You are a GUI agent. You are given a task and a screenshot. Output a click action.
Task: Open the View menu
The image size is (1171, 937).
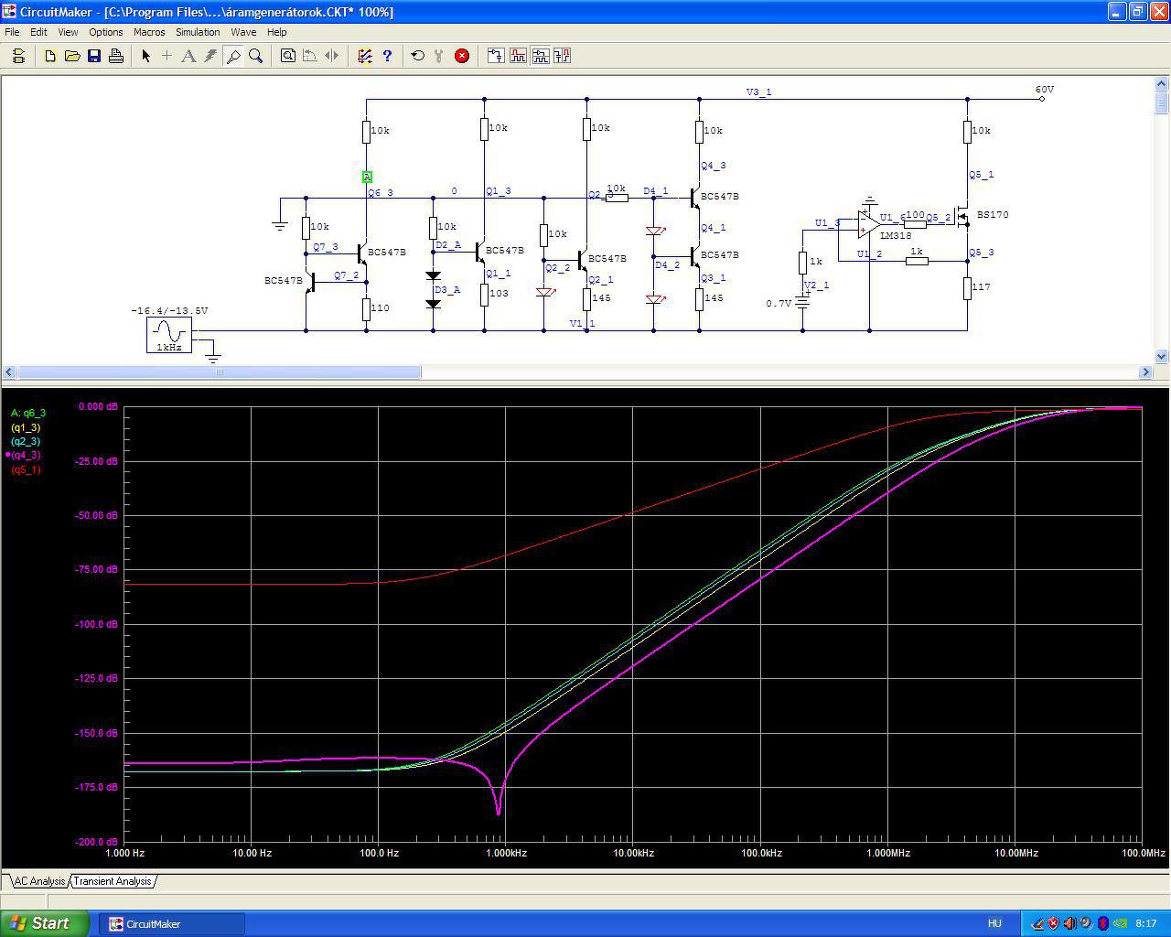pos(68,32)
